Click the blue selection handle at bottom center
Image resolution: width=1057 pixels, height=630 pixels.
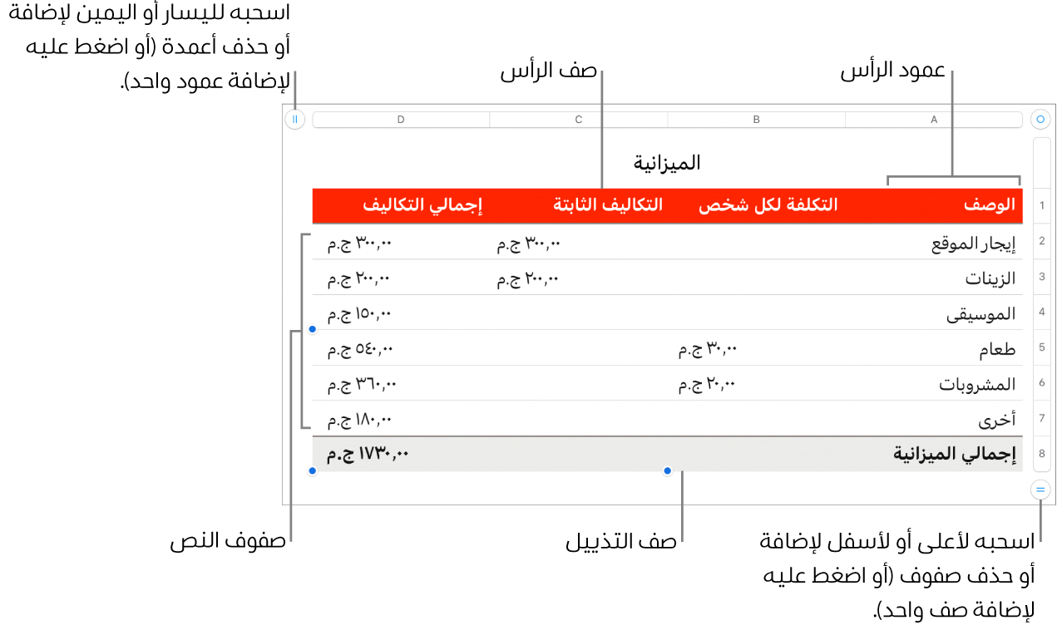click(x=667, y=471)
